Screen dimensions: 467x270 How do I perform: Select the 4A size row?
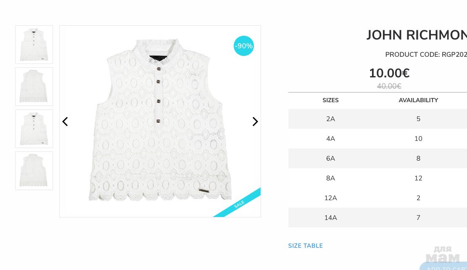pyautogui.click(x=330, y=139)
